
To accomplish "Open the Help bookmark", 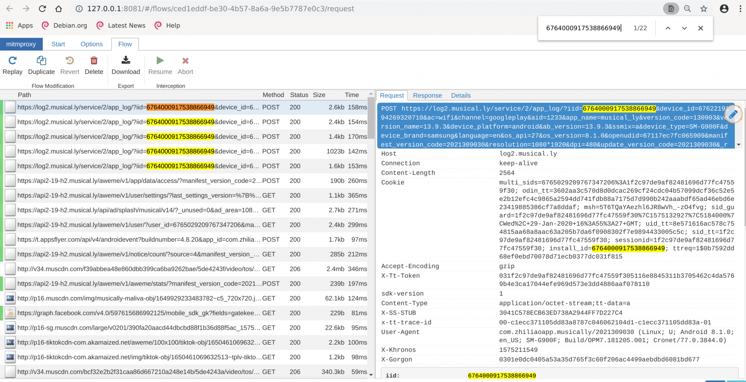I will 167,25.
